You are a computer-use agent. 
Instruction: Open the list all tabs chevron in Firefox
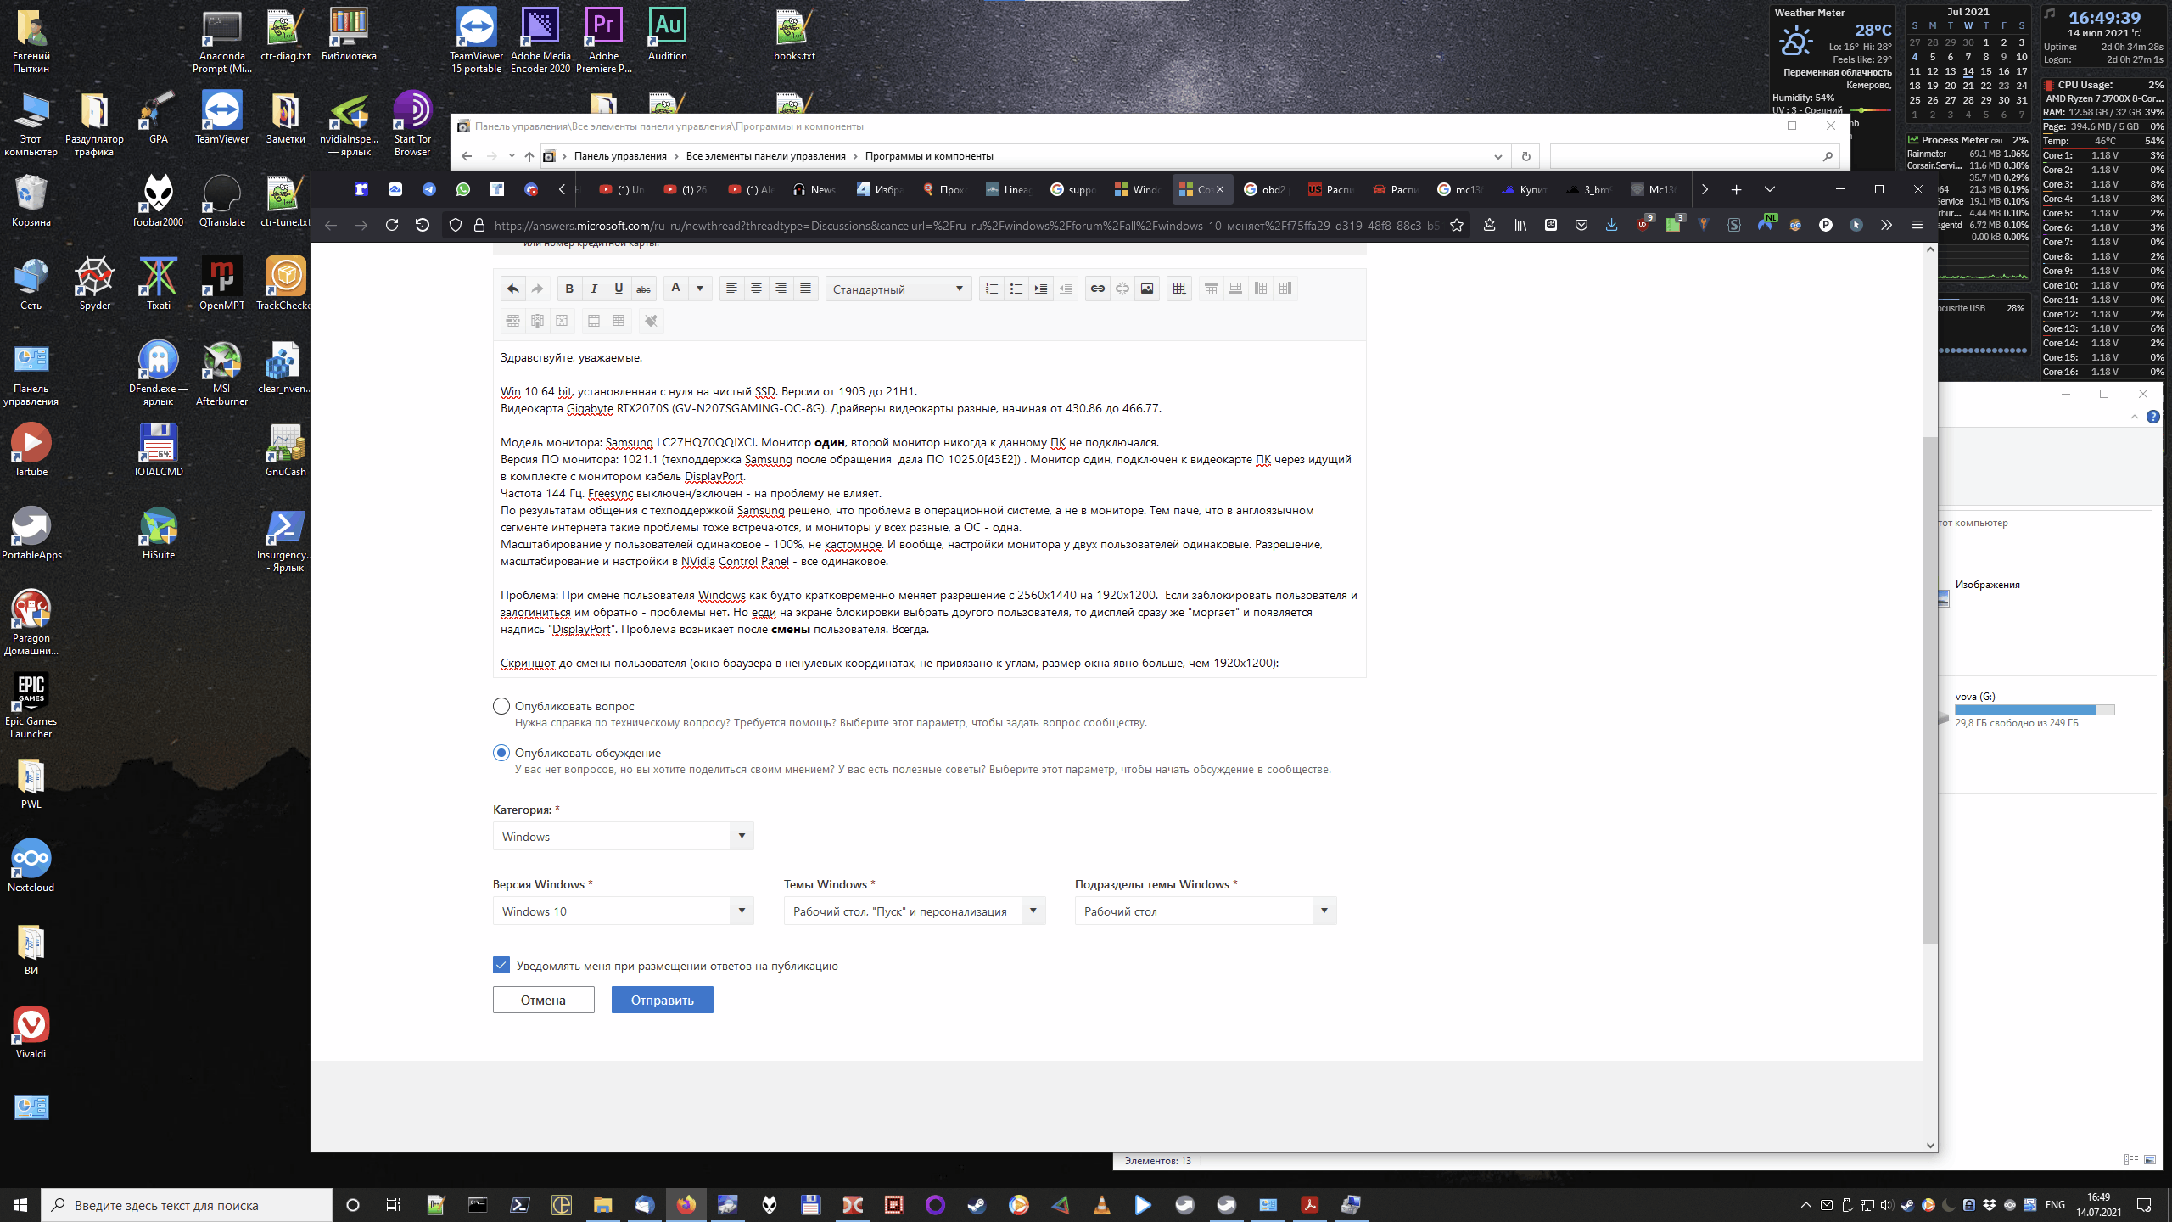coord(1770,189)
